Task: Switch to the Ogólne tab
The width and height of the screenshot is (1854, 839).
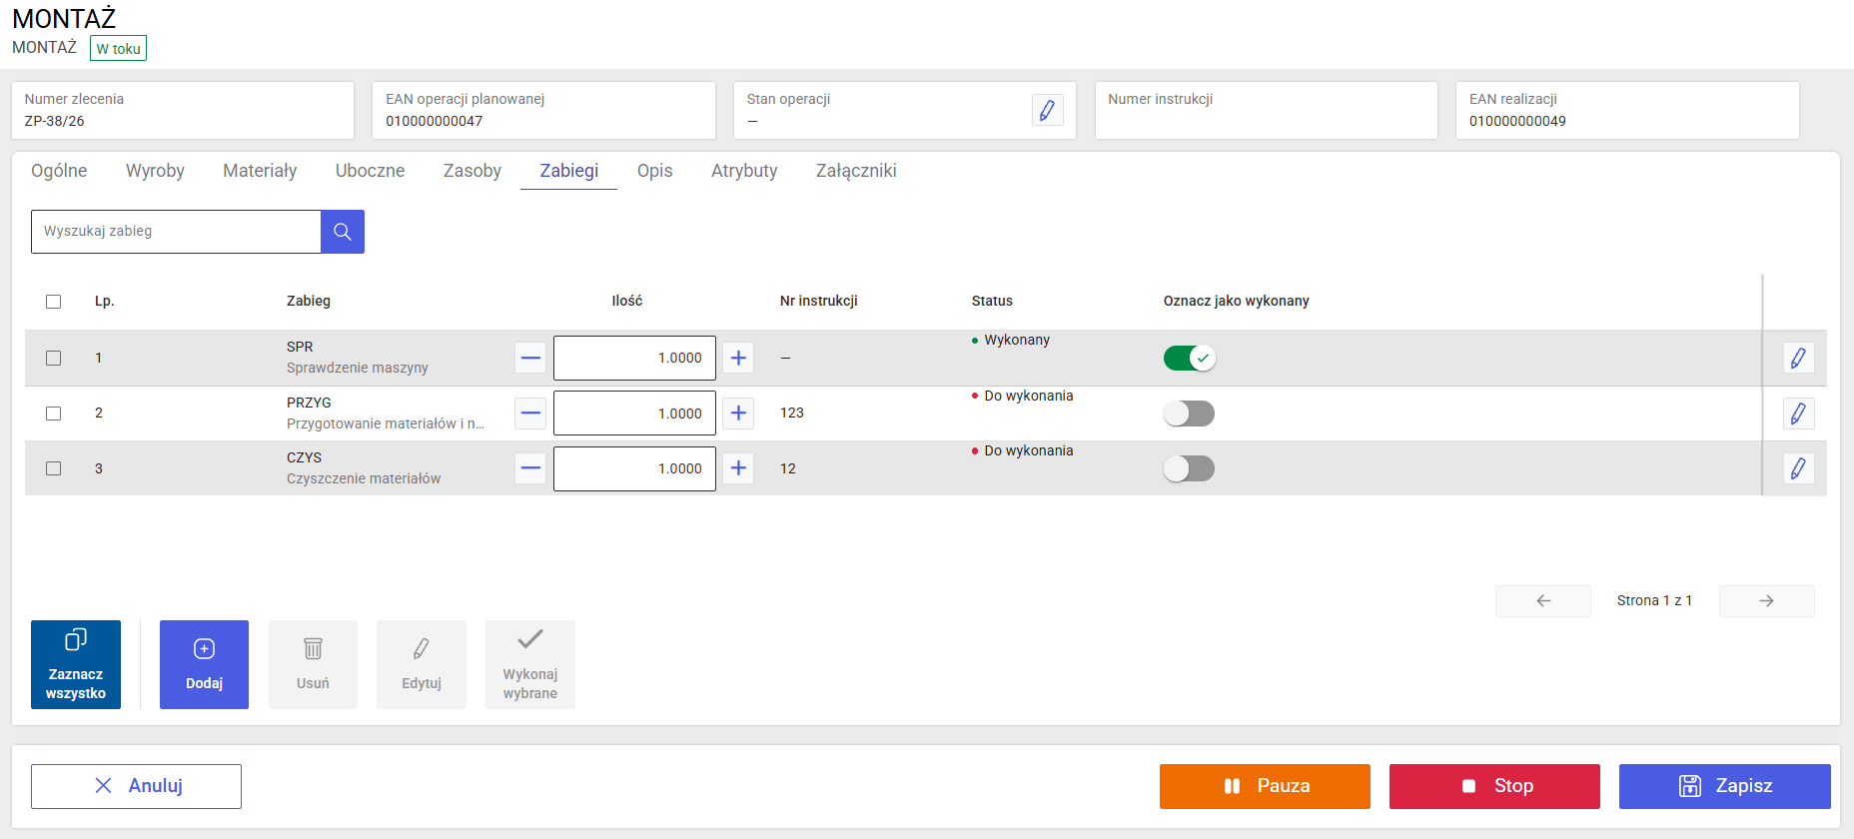Action: [x=59, y=171]
